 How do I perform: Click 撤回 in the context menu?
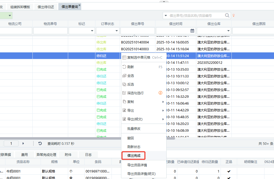131,138
